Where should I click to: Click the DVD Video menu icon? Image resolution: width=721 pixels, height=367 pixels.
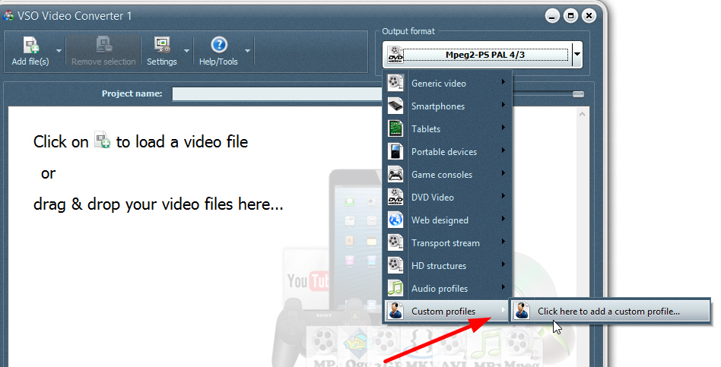click(x=395, y=197)
